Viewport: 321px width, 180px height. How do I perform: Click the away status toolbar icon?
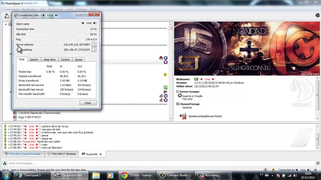7,16
